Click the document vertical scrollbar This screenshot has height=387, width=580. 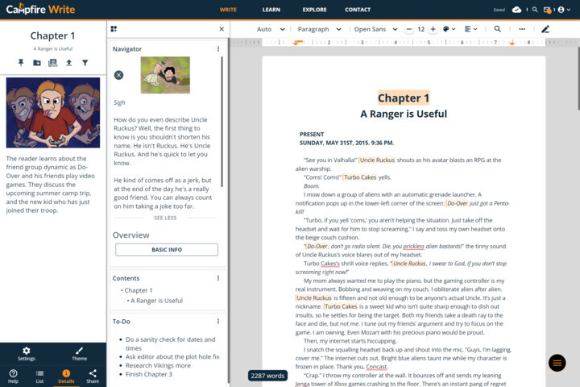point(578,78)
